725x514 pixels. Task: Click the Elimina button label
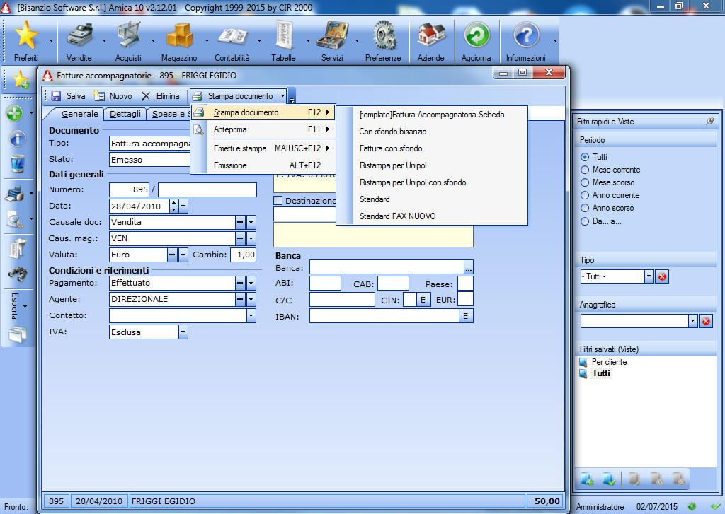168,96
